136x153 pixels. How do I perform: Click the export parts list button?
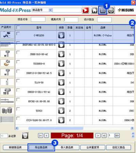41,148
